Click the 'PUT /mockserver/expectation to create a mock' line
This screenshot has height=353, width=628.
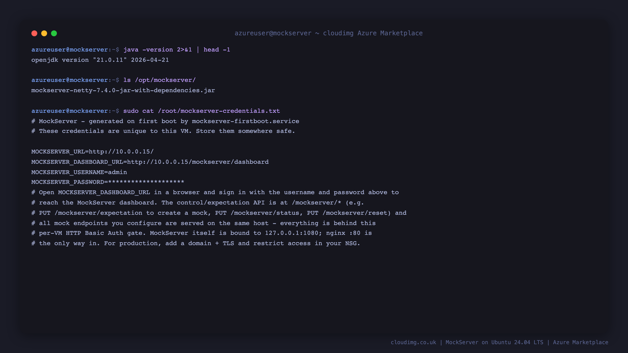coord(219,213)
